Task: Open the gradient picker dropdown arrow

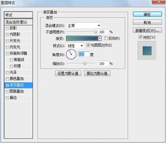Action: (x=99, y=39)
